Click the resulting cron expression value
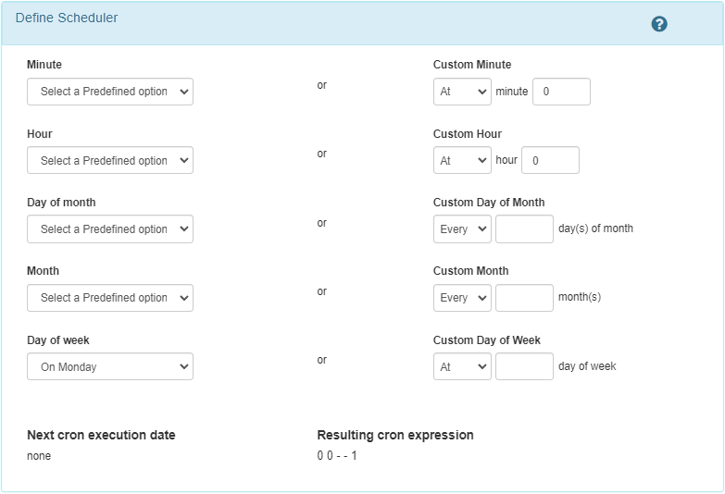The image size is (725, 494). click(337, 455)
